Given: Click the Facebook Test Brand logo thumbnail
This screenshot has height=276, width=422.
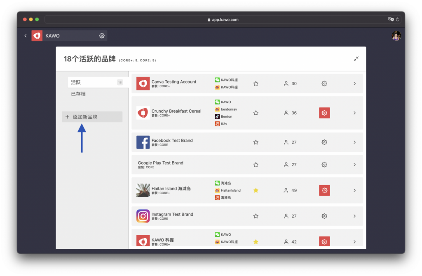Looking at the screenshot, I should pos(143,142).
